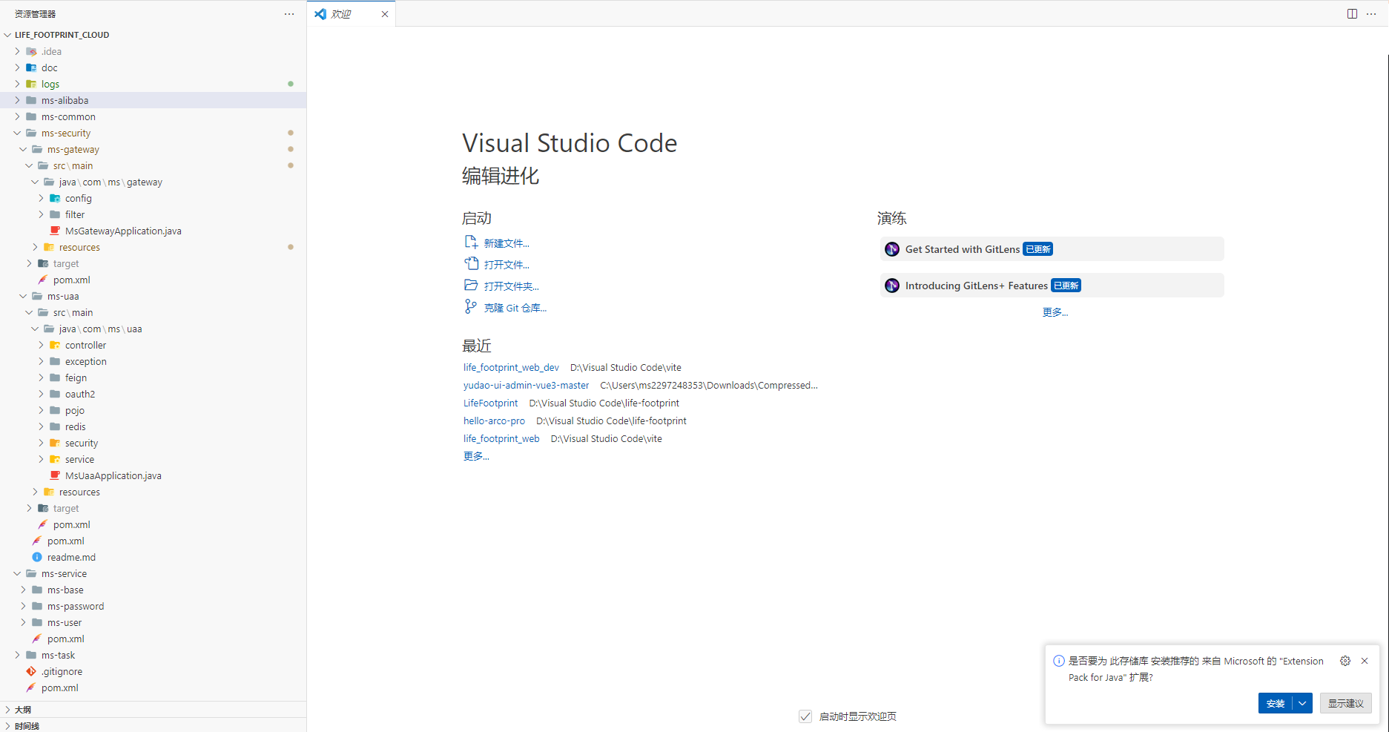Expand the ms-common folder
Viewport: 1389px width, 732px height.
click(x=17, y=116)
